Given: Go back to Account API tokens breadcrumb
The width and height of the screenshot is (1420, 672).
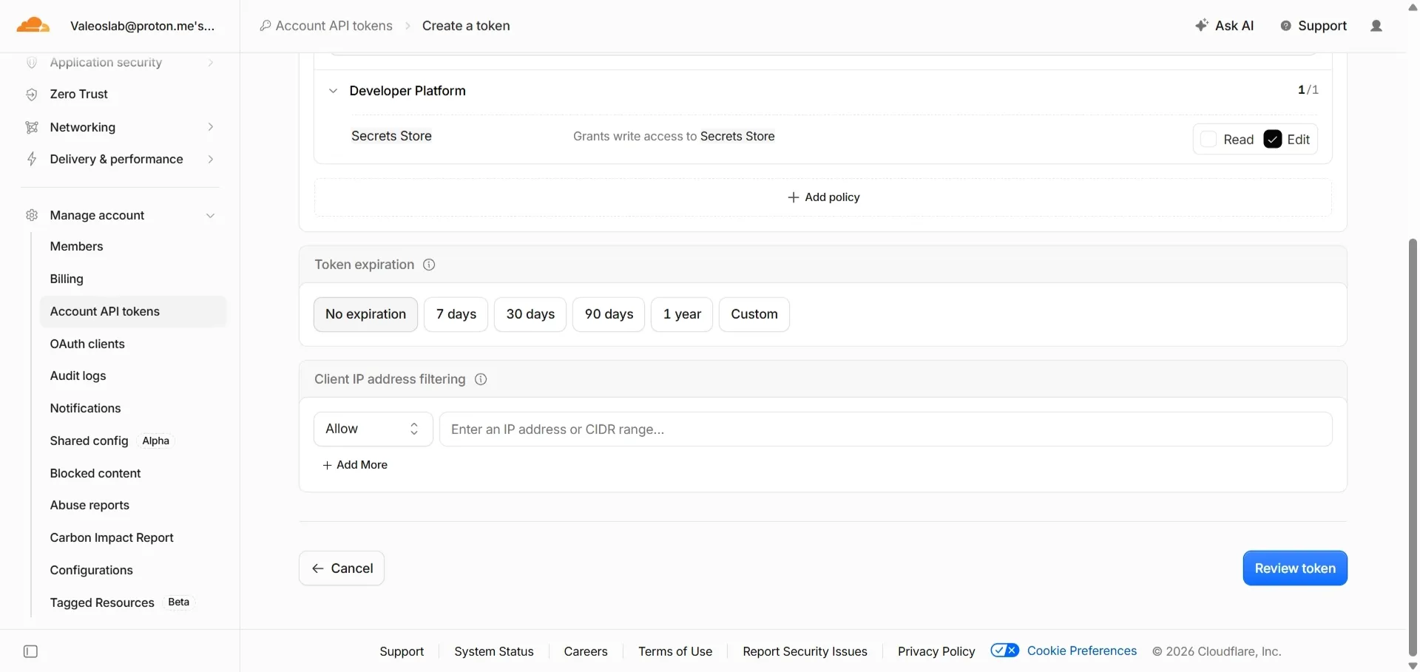Looking at the screenshot, I should (x=326, y=26).
